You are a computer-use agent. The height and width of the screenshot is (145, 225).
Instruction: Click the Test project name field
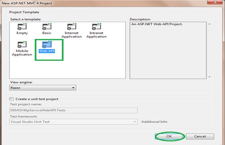(74, 110)
